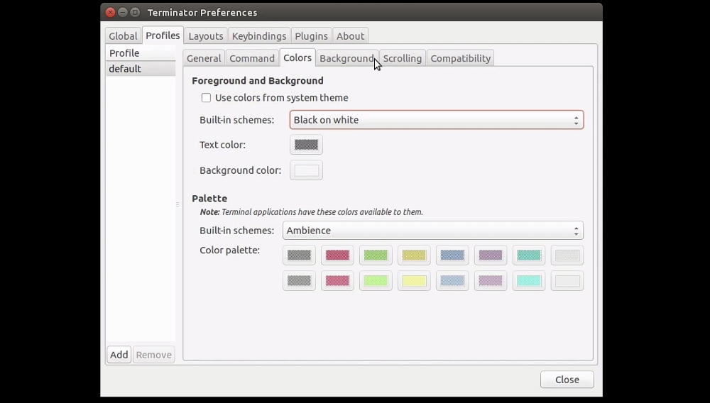Pick the bright red palette swatch in bottom row
Screen dimensions: 710x403
337,280
